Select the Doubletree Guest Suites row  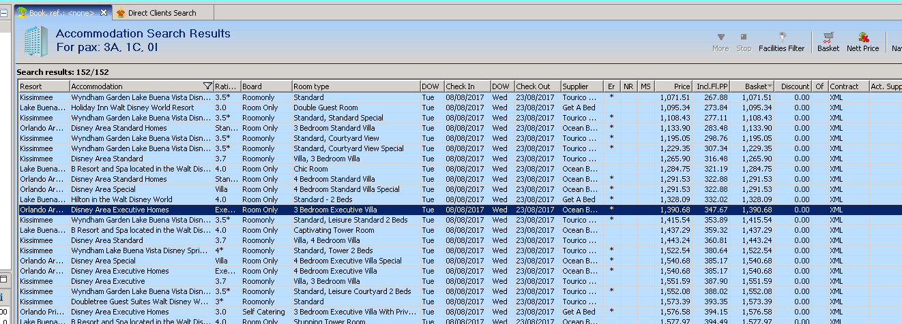460,302
